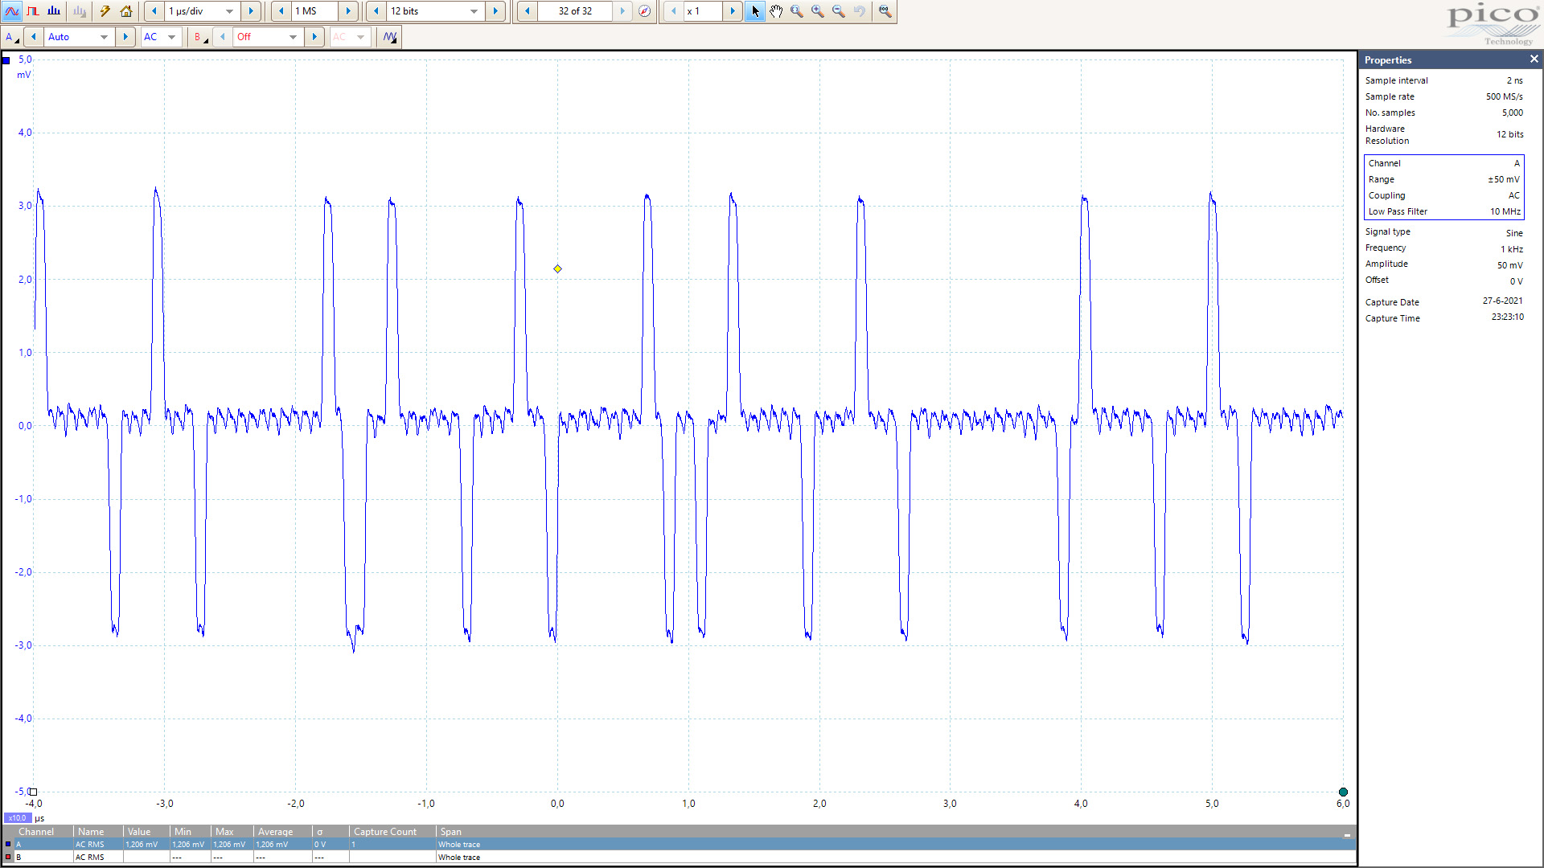
Task: Click Whole trace span for channel A
Action: [x=459, y=845]
